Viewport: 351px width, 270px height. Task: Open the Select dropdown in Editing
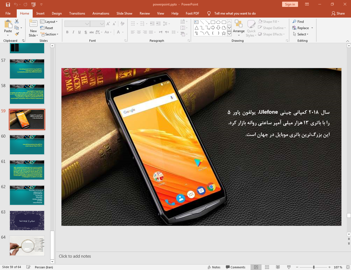click(x=301, y=34)
